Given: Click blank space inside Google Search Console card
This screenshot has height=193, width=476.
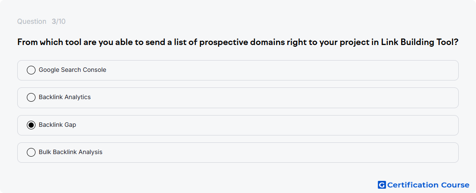Looking at the screenshot, I should tap(273, 71).
